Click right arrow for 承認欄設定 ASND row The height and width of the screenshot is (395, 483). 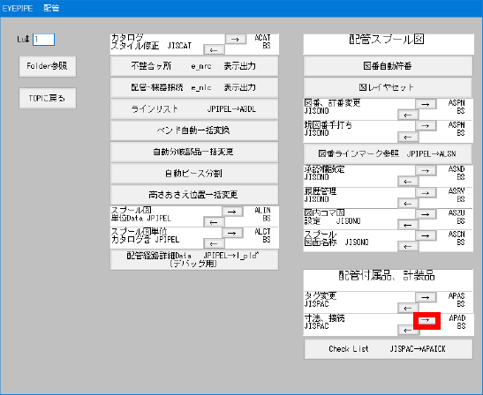(x=426, y=170)
